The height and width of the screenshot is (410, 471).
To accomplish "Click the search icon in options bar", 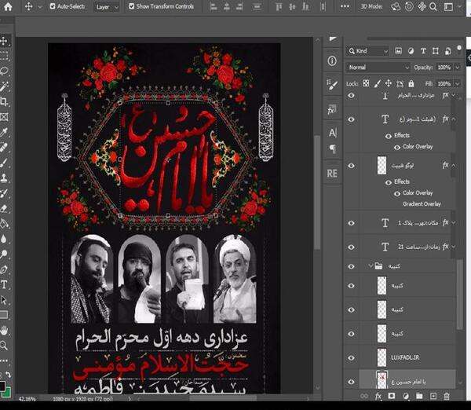I will coord(433,6).
